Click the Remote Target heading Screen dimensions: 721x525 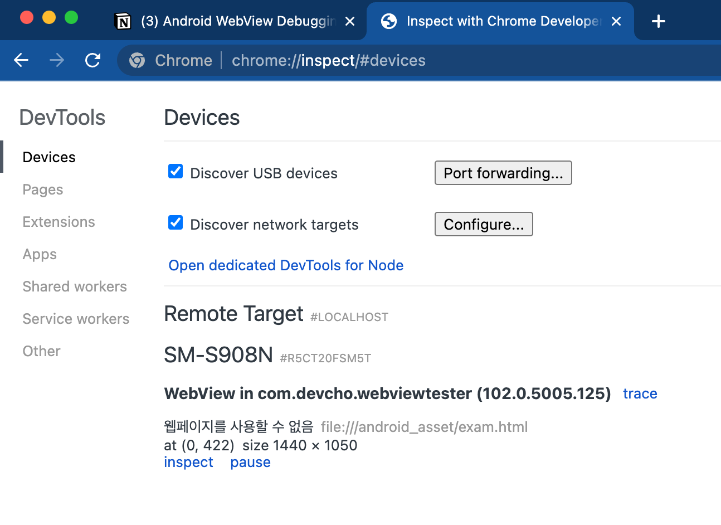point(233,314)
